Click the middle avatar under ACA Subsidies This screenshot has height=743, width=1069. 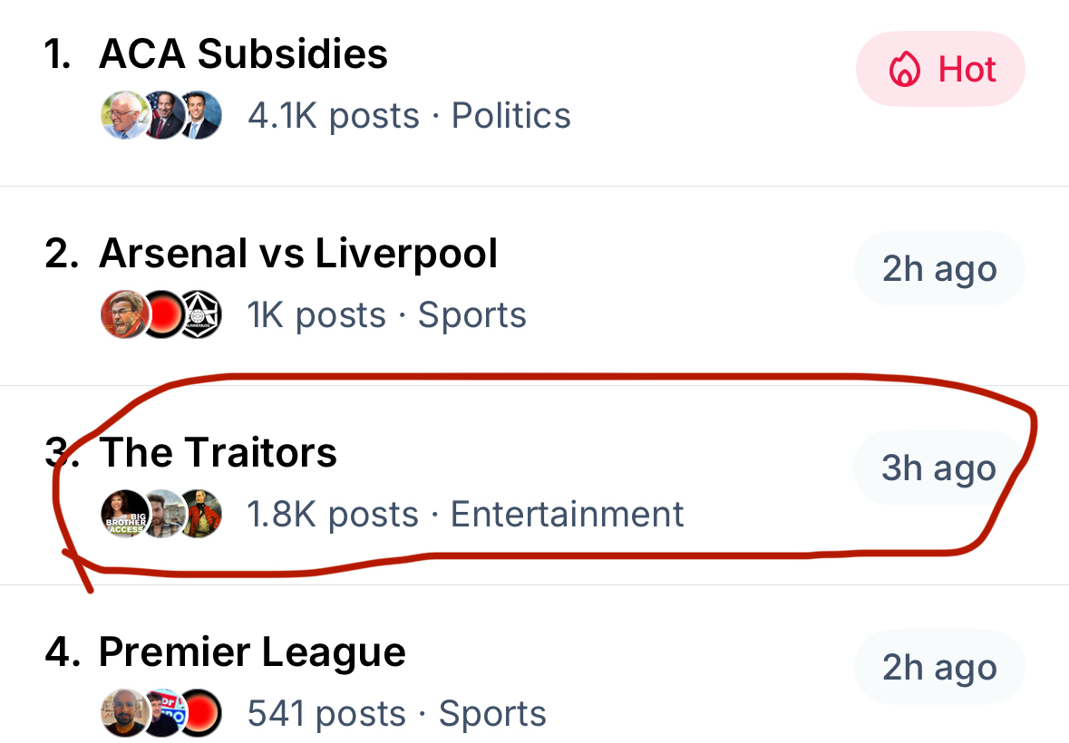(163, 116)
